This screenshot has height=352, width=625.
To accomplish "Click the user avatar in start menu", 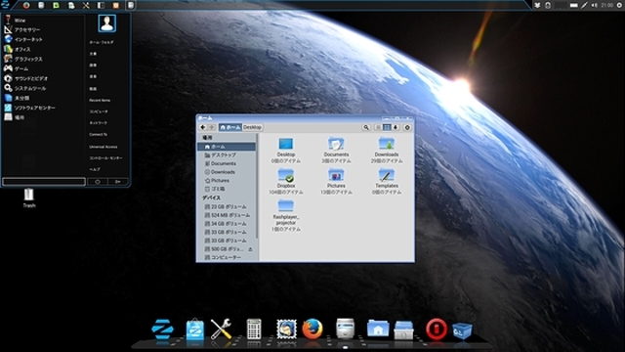I will click(x=106, y=23).
